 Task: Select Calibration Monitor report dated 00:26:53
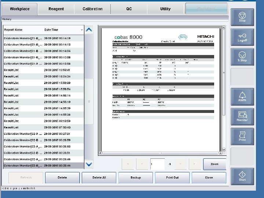(43, 147)
